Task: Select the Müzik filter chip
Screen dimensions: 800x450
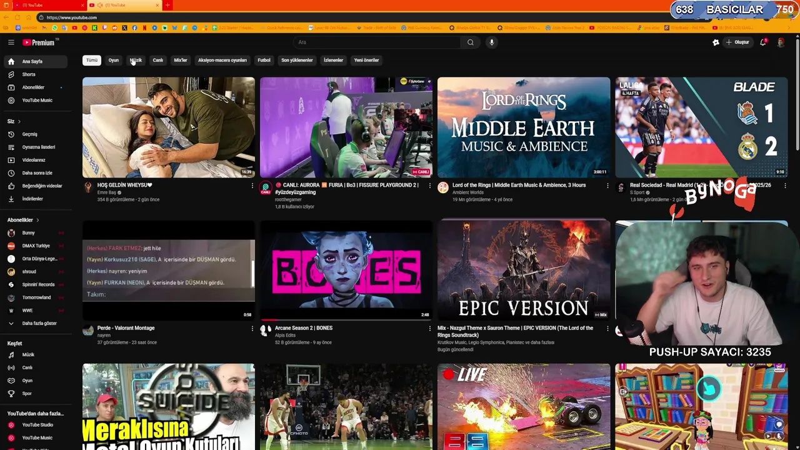Action: tap(136, 60)
